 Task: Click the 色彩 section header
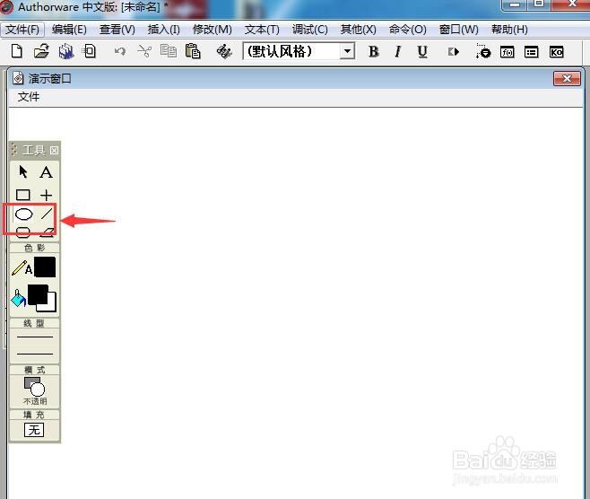35,248
